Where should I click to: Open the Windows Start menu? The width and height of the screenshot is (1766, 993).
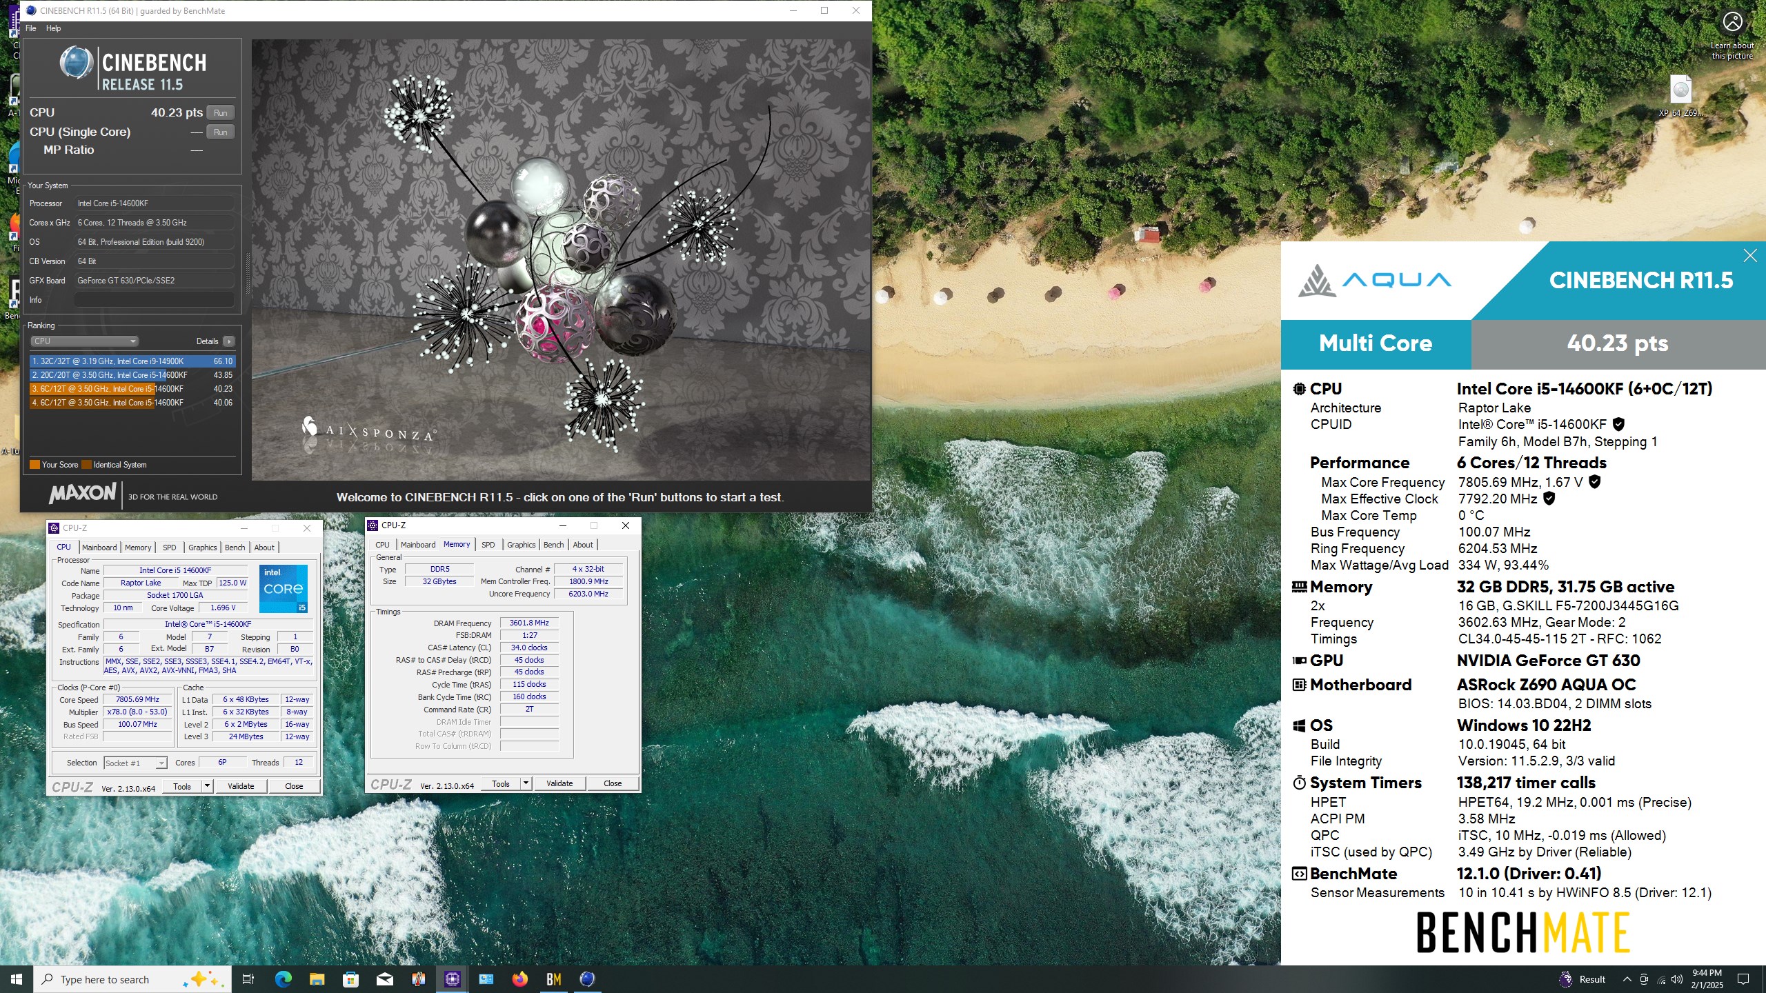[17, 979]
